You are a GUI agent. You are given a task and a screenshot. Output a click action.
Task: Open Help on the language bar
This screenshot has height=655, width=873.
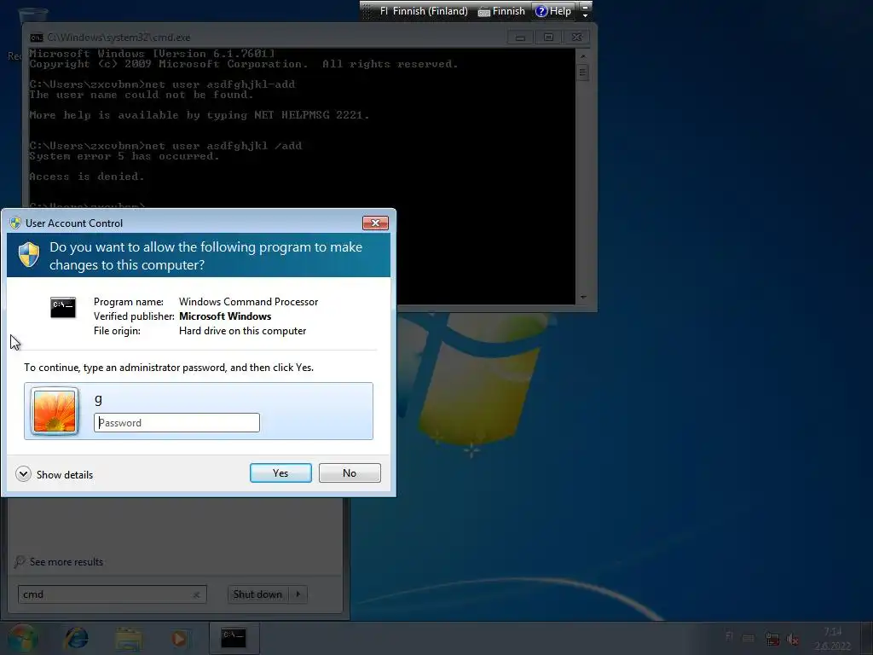coord(552,11)
